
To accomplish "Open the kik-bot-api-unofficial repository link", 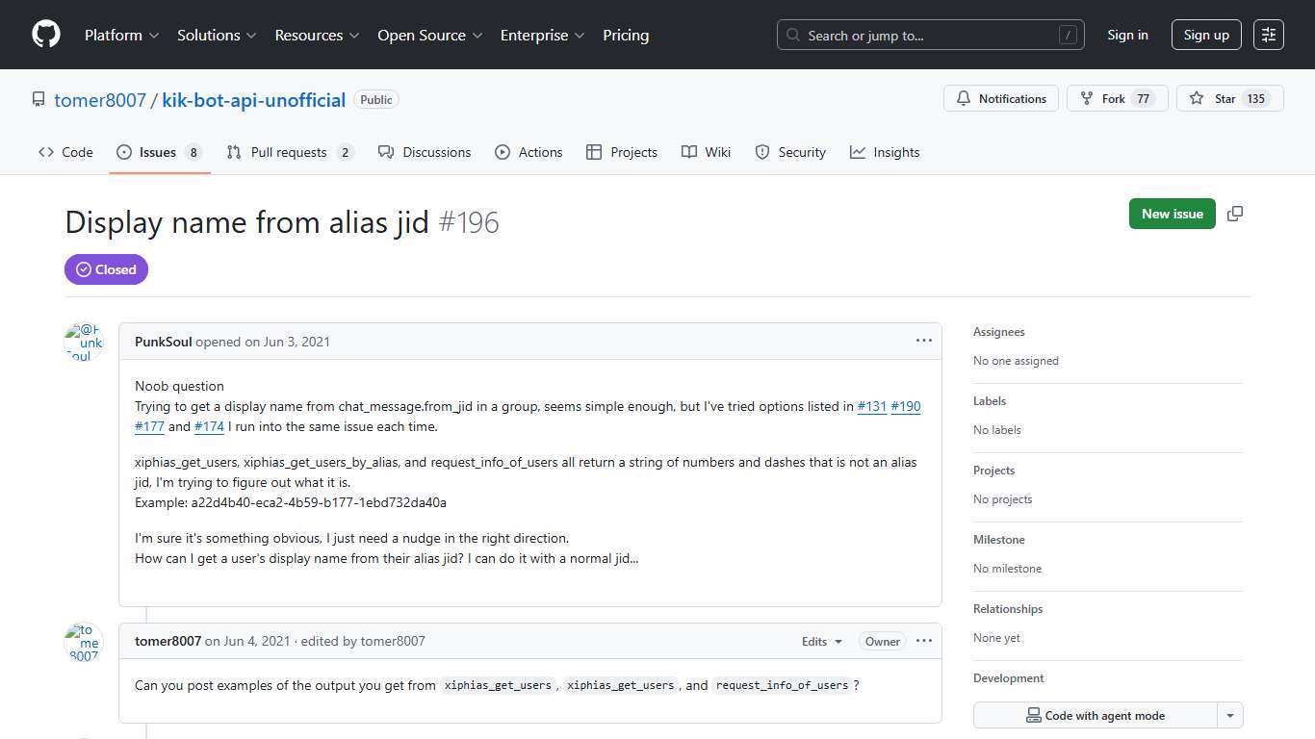I will (253, 100).
